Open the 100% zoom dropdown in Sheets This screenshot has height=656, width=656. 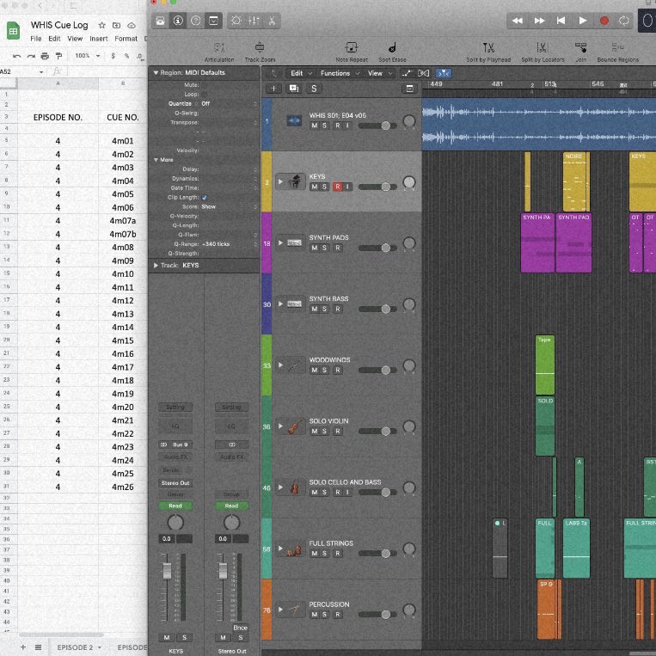[x=88, y=56]
